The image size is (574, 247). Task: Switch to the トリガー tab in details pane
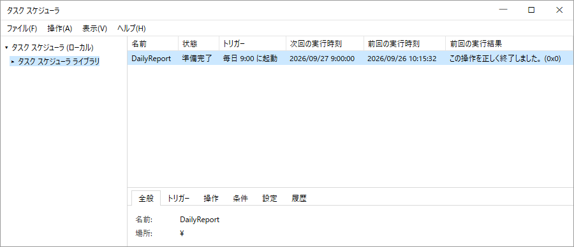click(179, 199)
